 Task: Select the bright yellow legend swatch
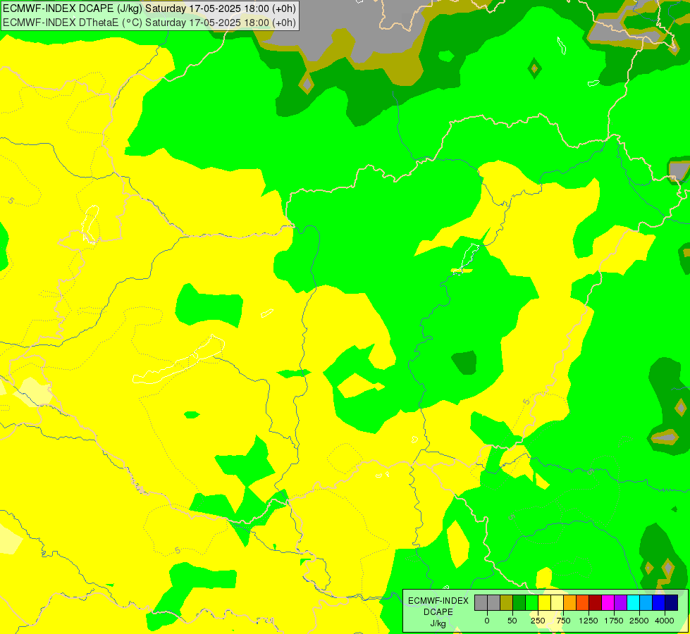click(x=544, y=602)
